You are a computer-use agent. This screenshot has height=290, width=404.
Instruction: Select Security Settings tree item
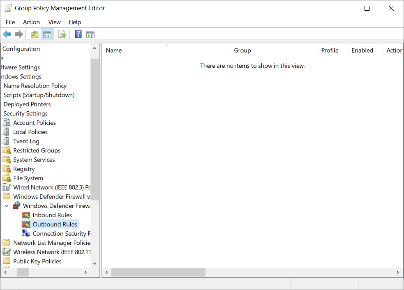tap(25, 114)
